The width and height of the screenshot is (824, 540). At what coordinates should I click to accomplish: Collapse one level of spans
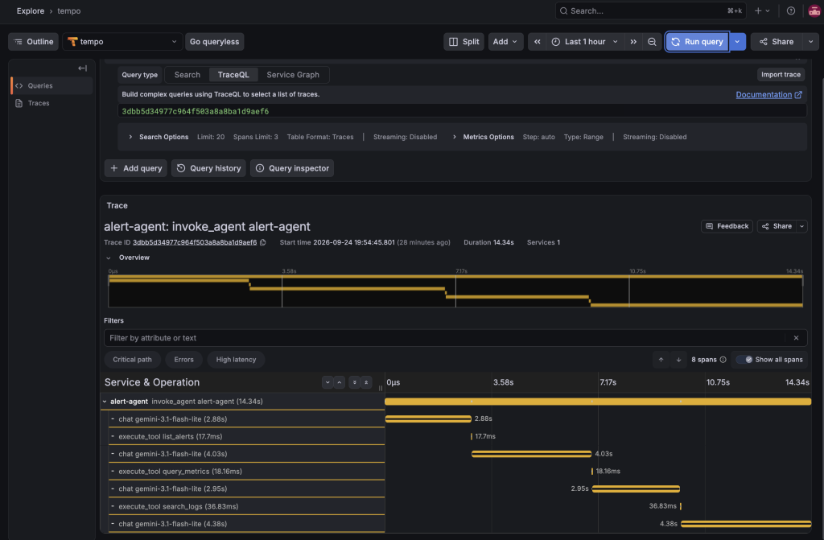(x=340, y=382)
